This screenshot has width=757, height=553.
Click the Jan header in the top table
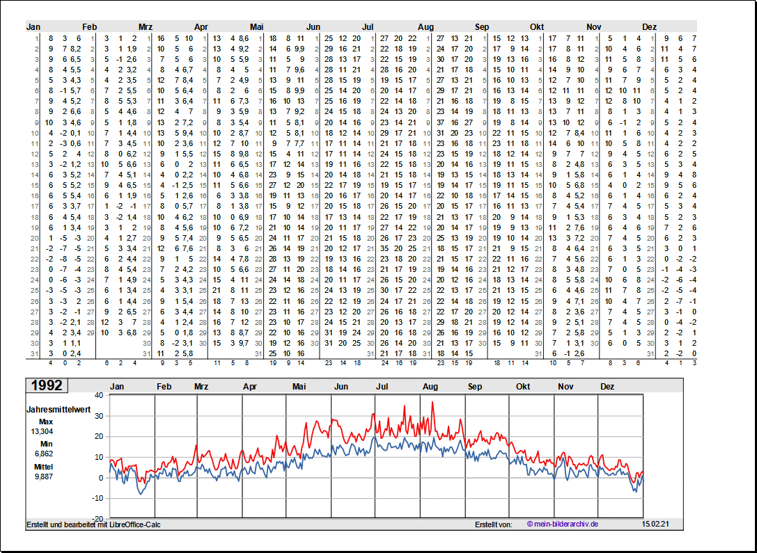[x=33, y=27]
